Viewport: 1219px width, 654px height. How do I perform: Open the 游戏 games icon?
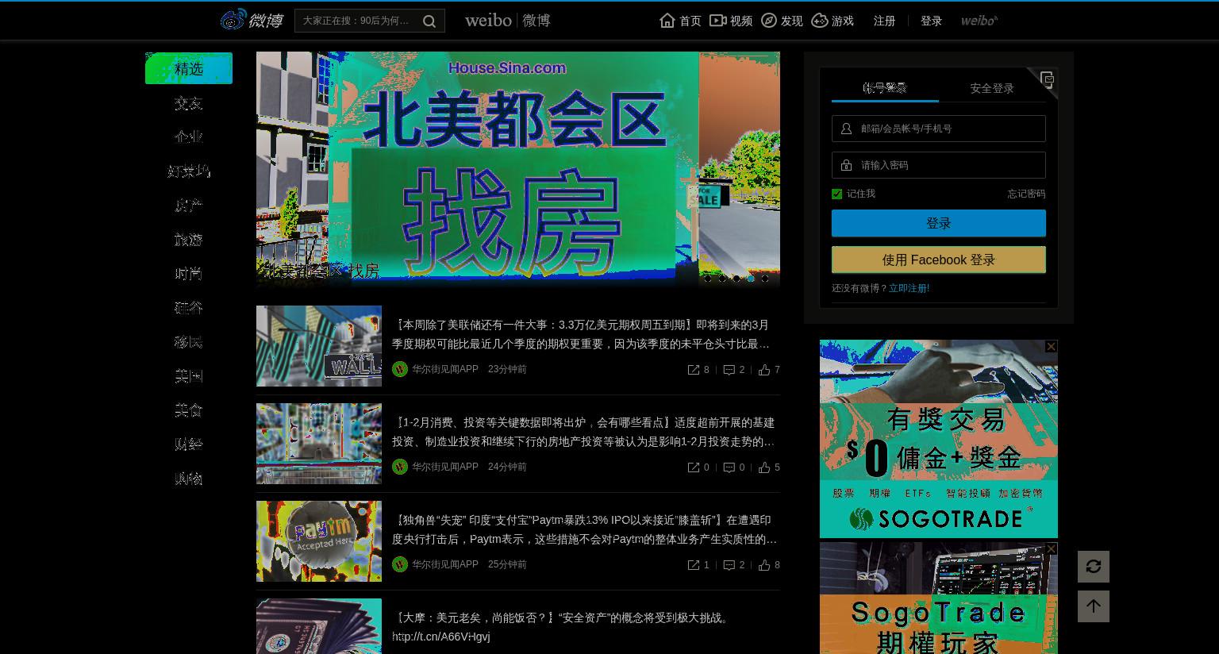[x=820, y=21]
